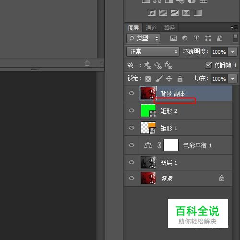This screenshot has width=240, height=240.
Task: Click the italic 背景 layer name
Action: [167, 179]
